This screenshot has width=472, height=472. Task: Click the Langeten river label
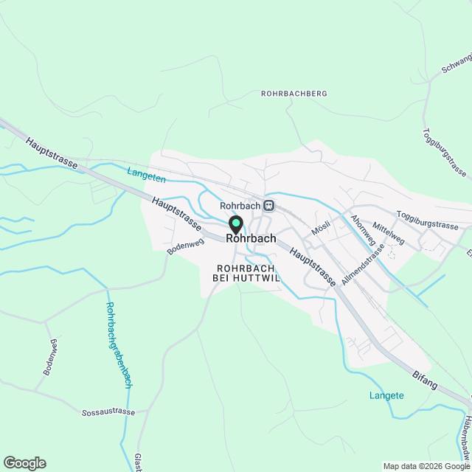(x=146, y=176)
